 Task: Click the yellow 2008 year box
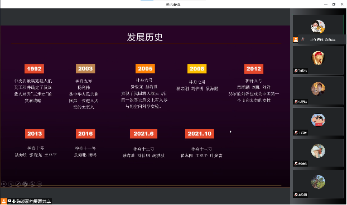pos(197,68)
